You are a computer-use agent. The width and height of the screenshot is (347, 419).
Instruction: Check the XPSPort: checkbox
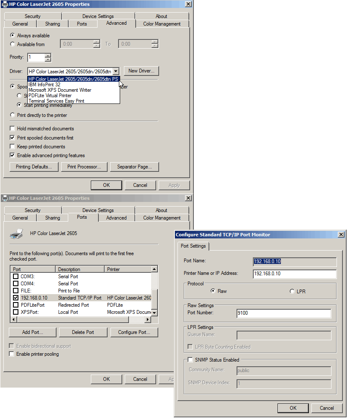point(16,312)
